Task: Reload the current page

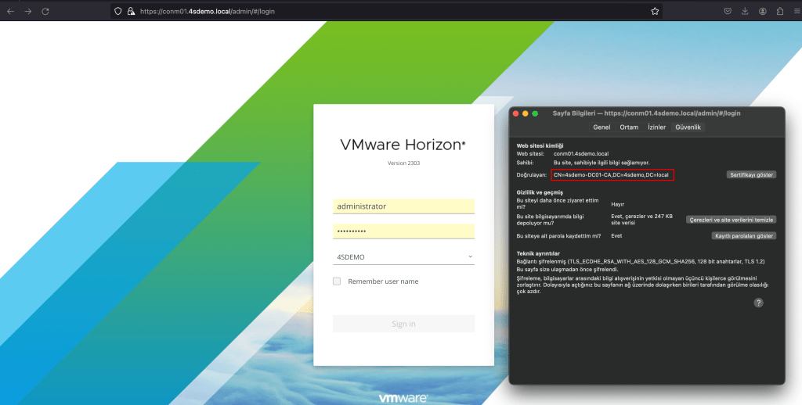Action: click(x=45, y=12)
